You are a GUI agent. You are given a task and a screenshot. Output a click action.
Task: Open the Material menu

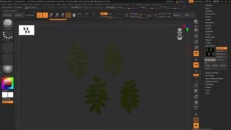tap(78, 4)
